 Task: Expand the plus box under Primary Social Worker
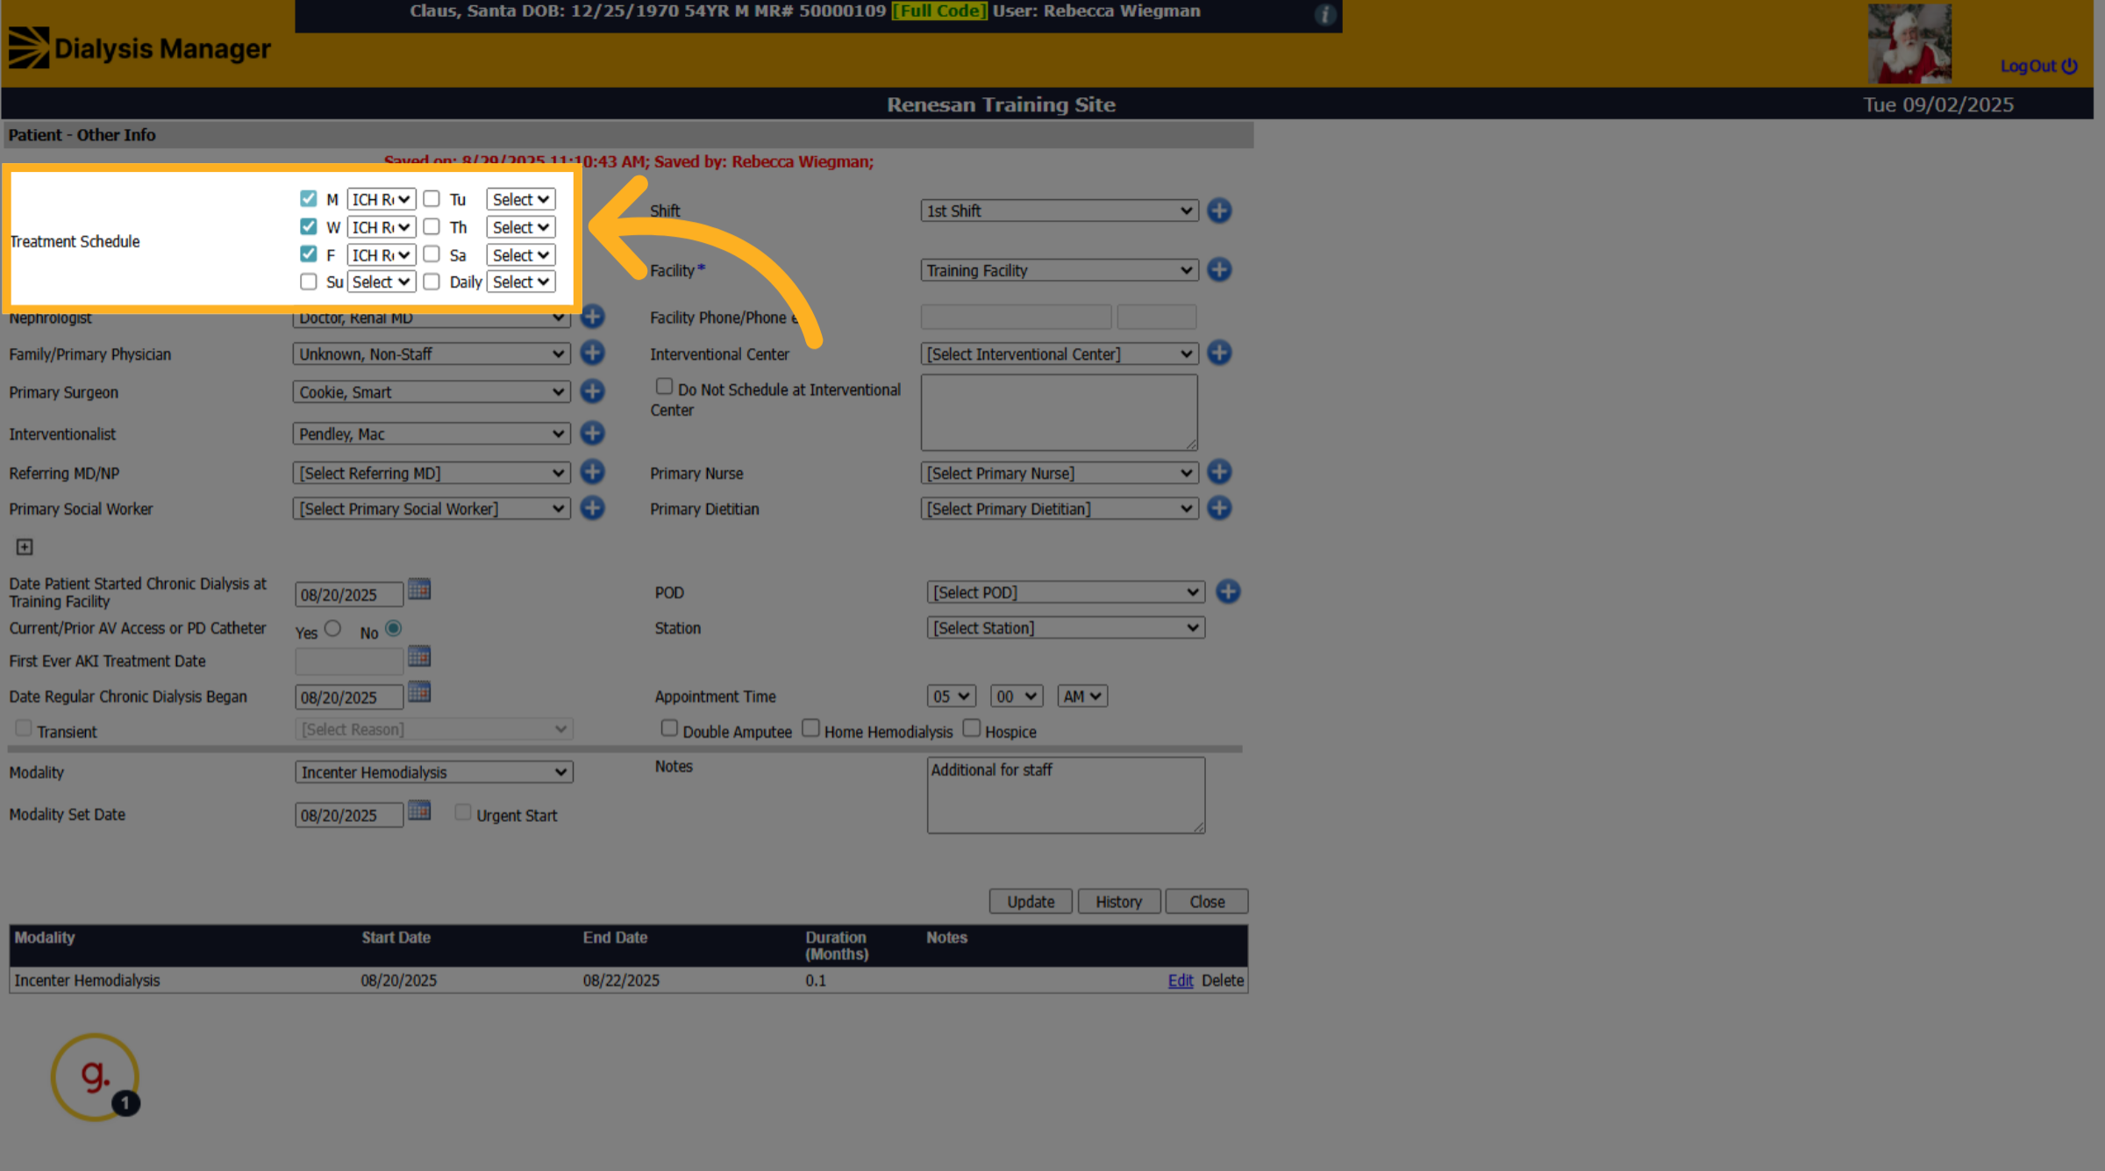[x=25, y=546]
